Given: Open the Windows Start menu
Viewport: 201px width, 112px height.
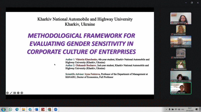Looking at the screenshot, I should [x=4, y=109].
